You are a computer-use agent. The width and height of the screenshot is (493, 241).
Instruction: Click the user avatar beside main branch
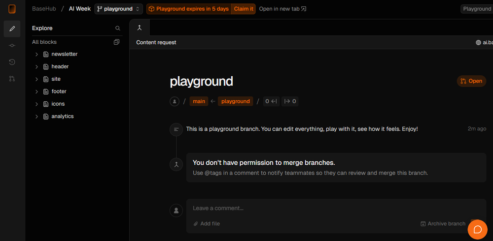(x=175, y=101)
